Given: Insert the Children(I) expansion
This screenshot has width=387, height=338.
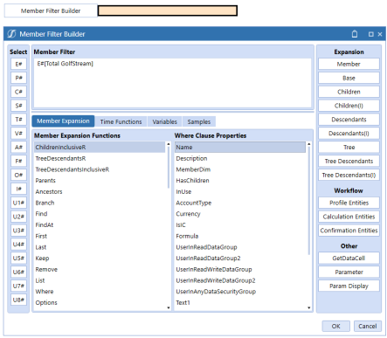Looking at the screenshot, I should point(349,106).
